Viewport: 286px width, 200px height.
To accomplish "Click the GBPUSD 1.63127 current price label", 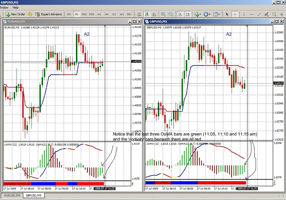I will click(278, 83).
